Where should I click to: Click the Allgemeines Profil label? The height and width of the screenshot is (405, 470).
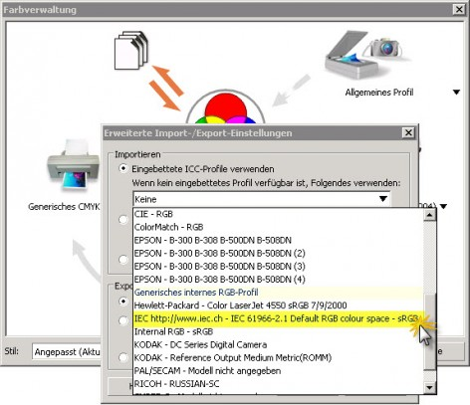379,92
